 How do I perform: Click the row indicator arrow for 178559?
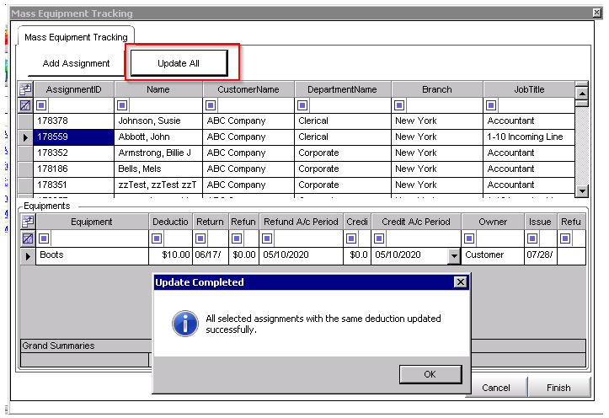tap(25, 137)
